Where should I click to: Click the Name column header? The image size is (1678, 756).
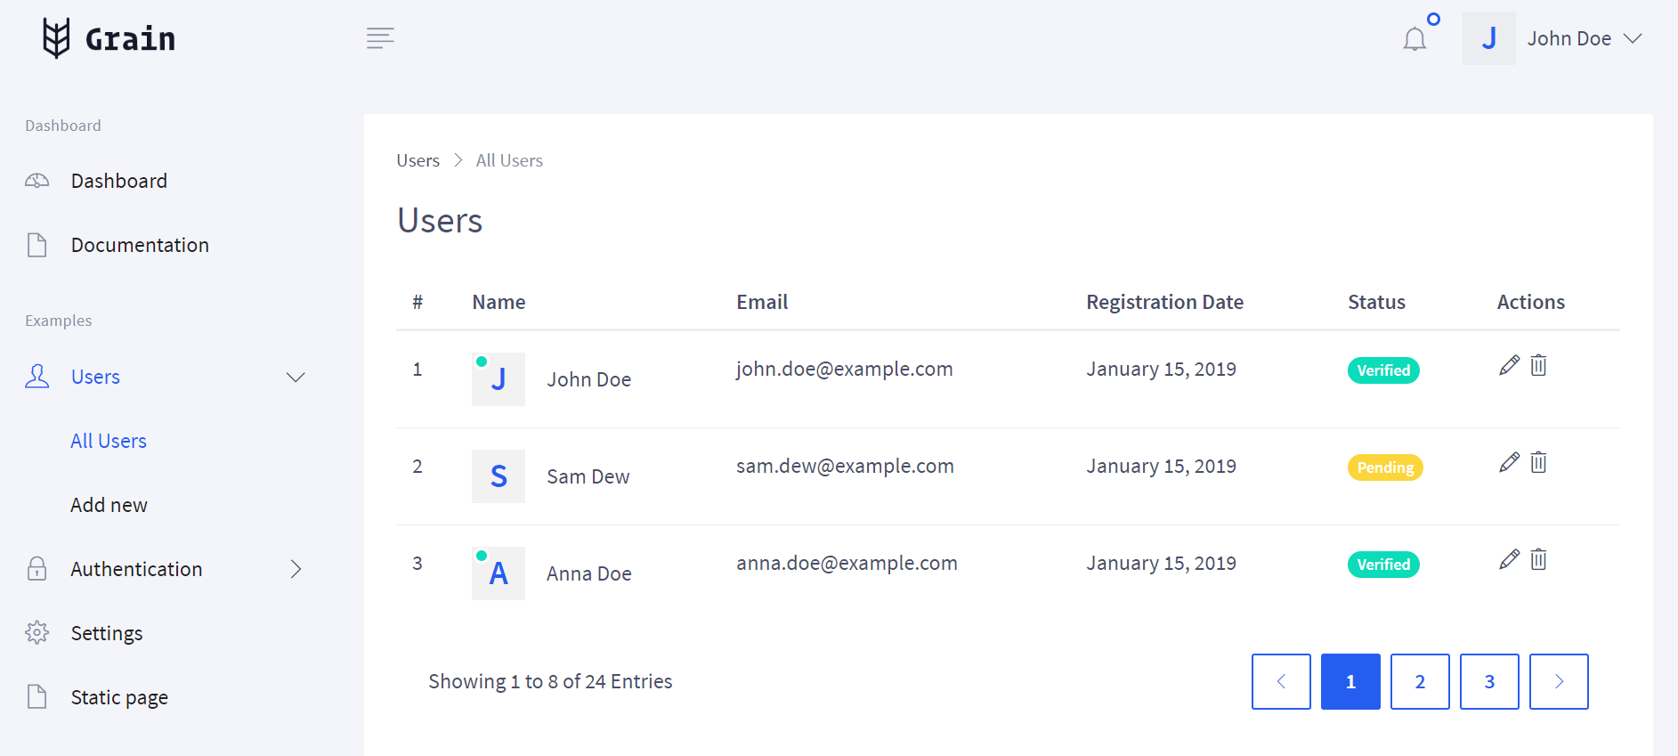[499, 302]
